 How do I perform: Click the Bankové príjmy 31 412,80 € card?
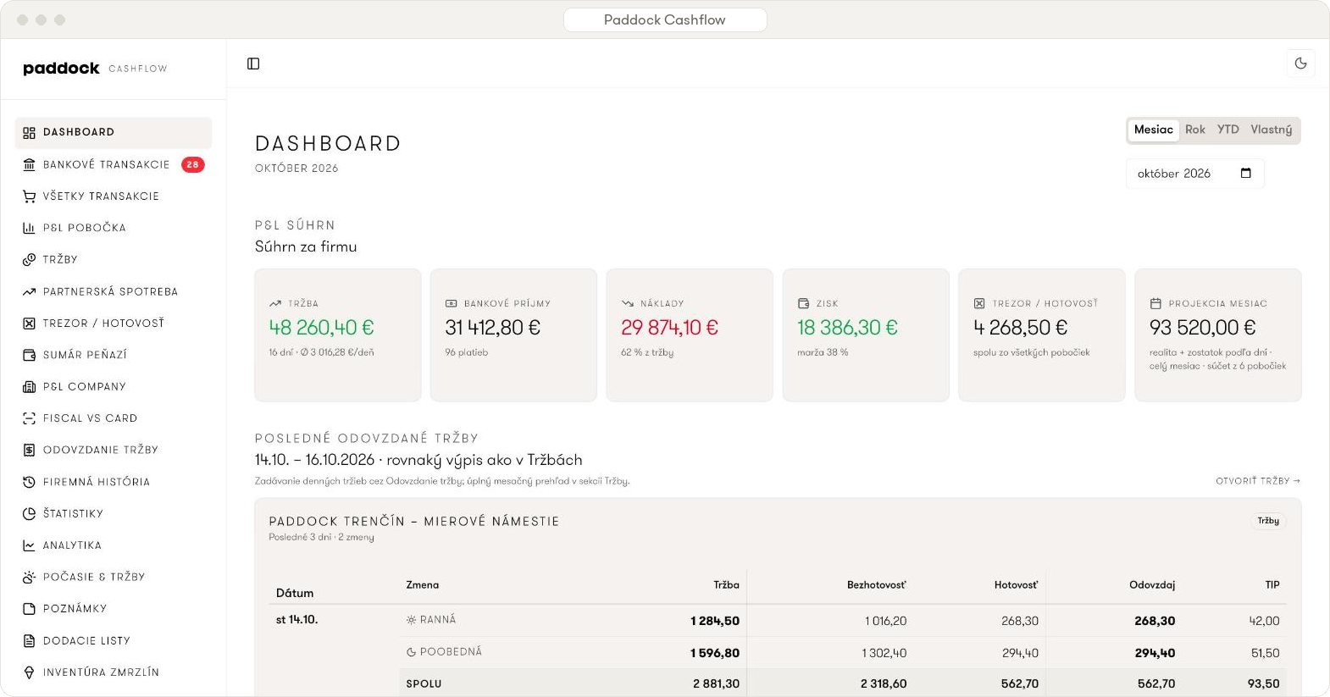pos(513,335)
